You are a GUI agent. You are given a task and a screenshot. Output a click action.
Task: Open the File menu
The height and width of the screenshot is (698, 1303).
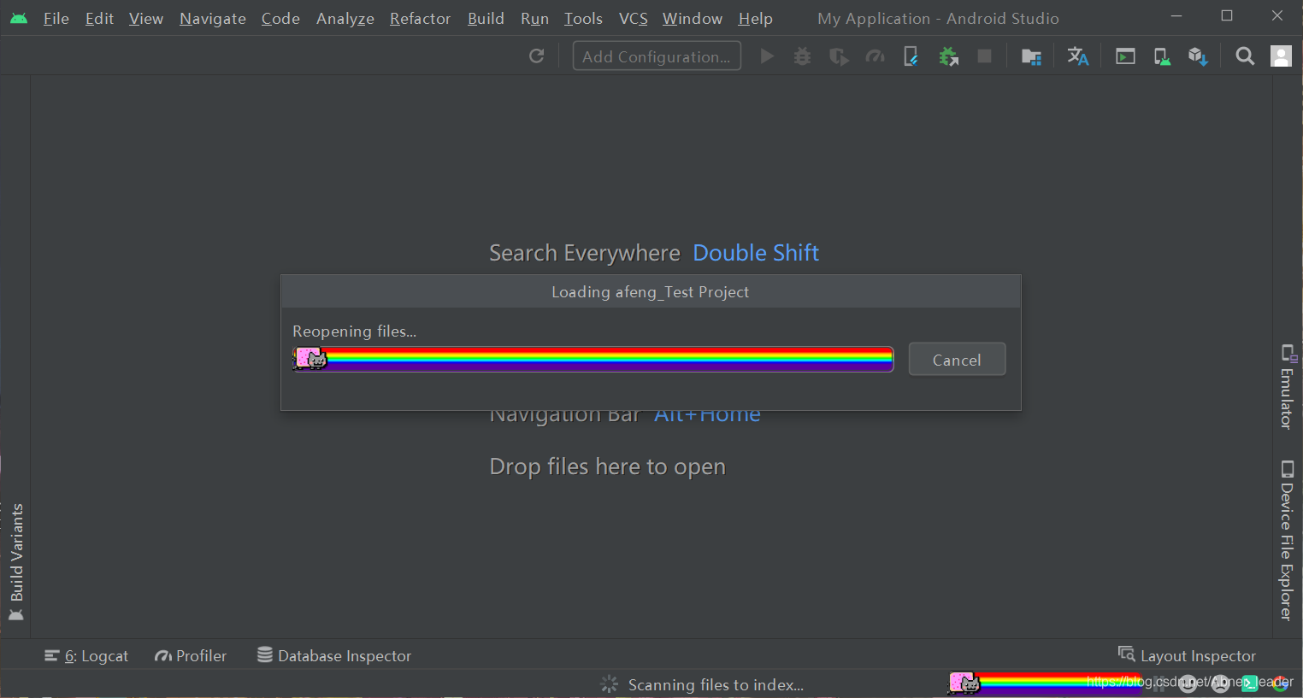click(56, 18)
